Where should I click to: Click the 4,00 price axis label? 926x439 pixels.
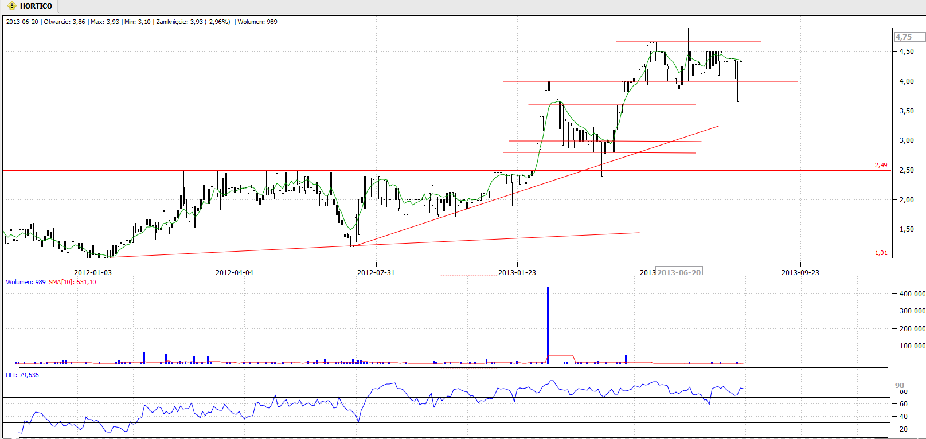coord(907,81)
